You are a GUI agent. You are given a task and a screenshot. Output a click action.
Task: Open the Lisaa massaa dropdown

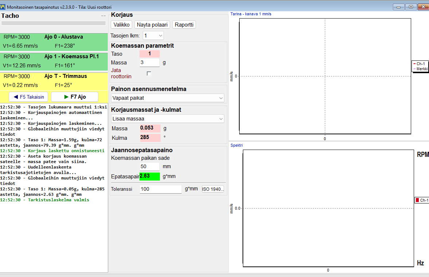pos(168,119)
